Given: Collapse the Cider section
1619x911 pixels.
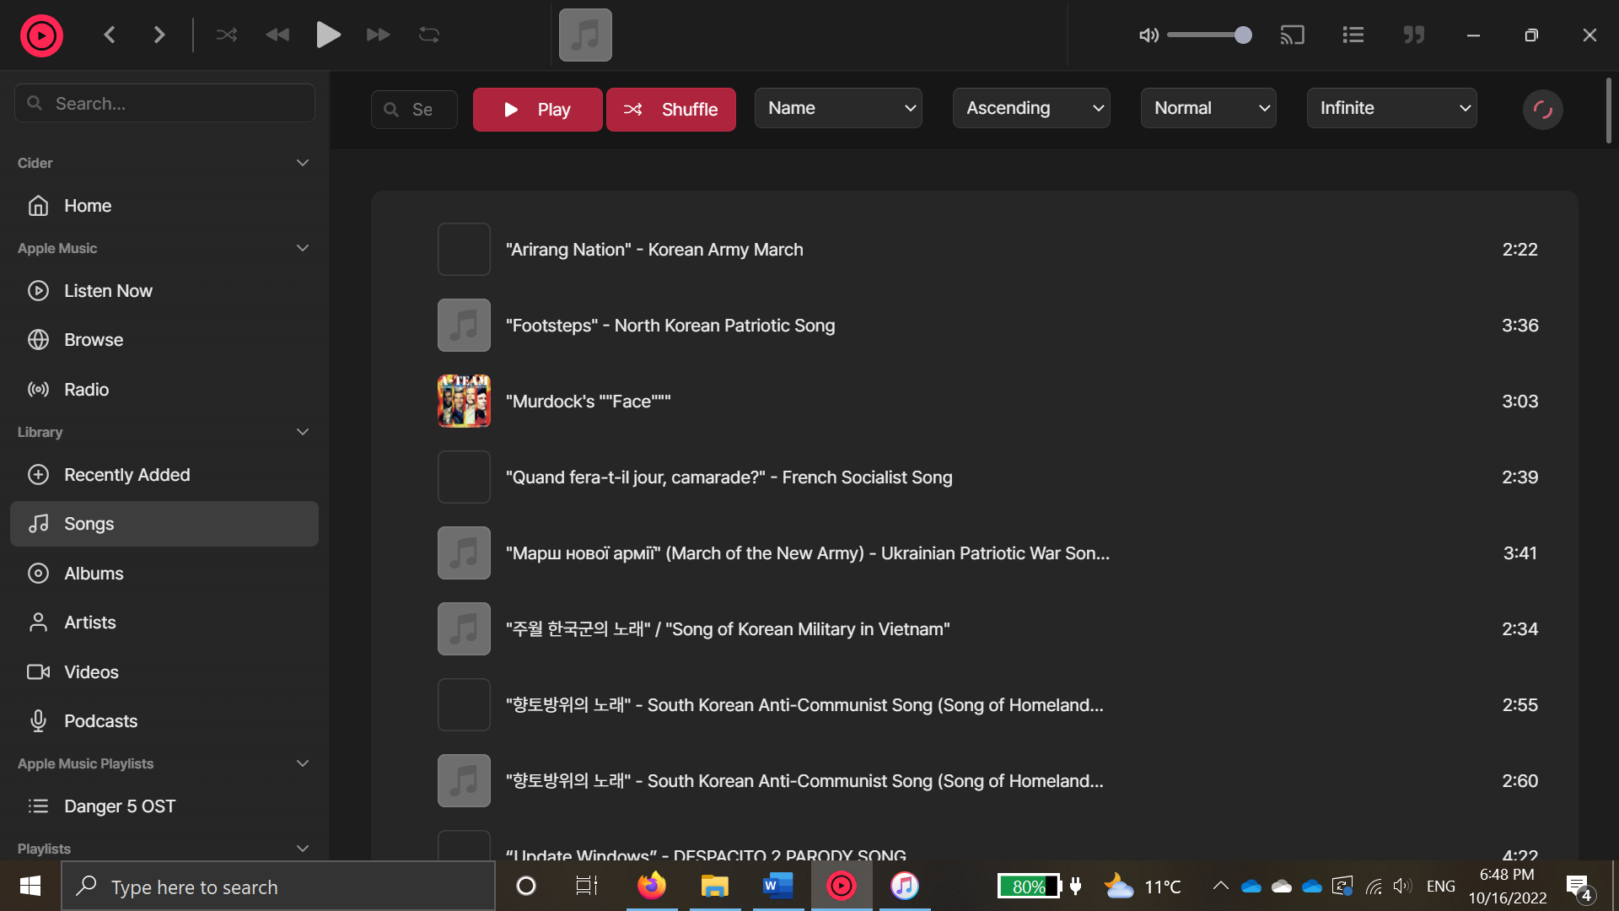Looking at the screenshot, I should click(303, 163).
